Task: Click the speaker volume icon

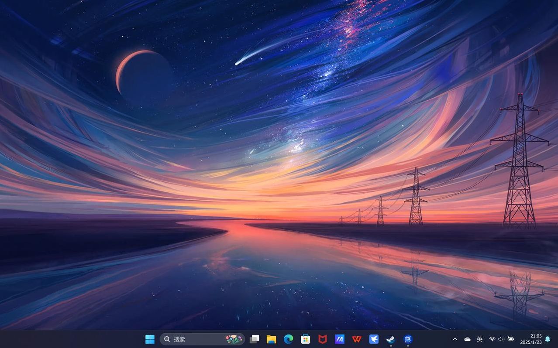Action: [501, 339]
